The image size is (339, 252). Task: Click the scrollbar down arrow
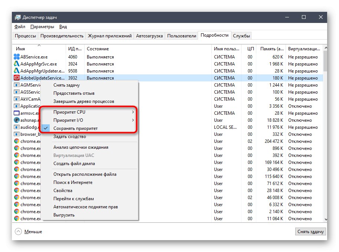click(326, 219)
